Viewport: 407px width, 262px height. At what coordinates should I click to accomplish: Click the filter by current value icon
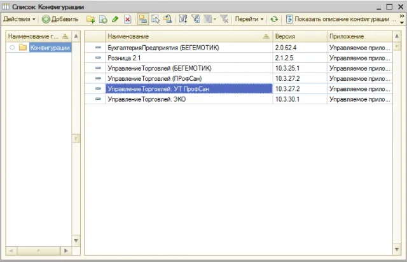pos(195,19)
